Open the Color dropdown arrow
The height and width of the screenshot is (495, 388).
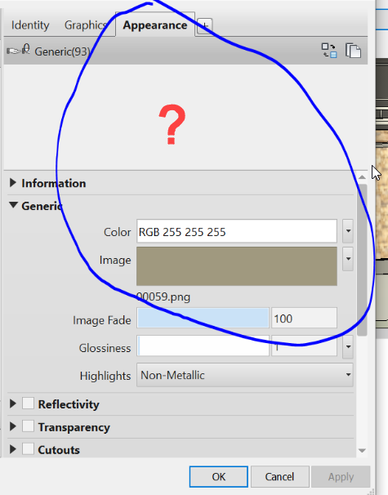click(x=348, y=231)
